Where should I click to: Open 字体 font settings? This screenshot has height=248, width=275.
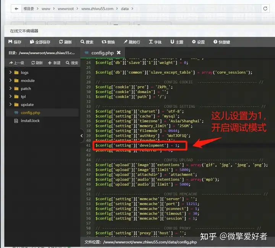tap(155, 42)
